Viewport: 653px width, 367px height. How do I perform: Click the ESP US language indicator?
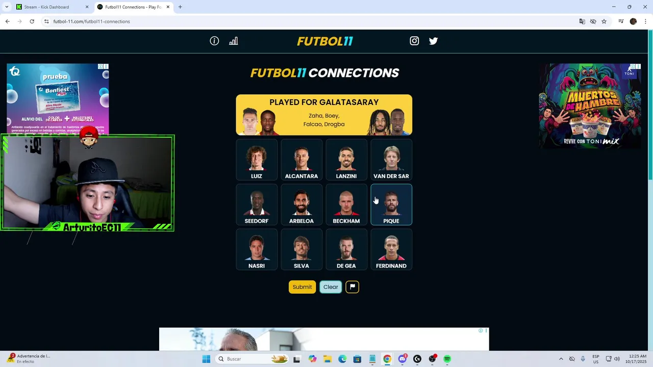point(596,359)
